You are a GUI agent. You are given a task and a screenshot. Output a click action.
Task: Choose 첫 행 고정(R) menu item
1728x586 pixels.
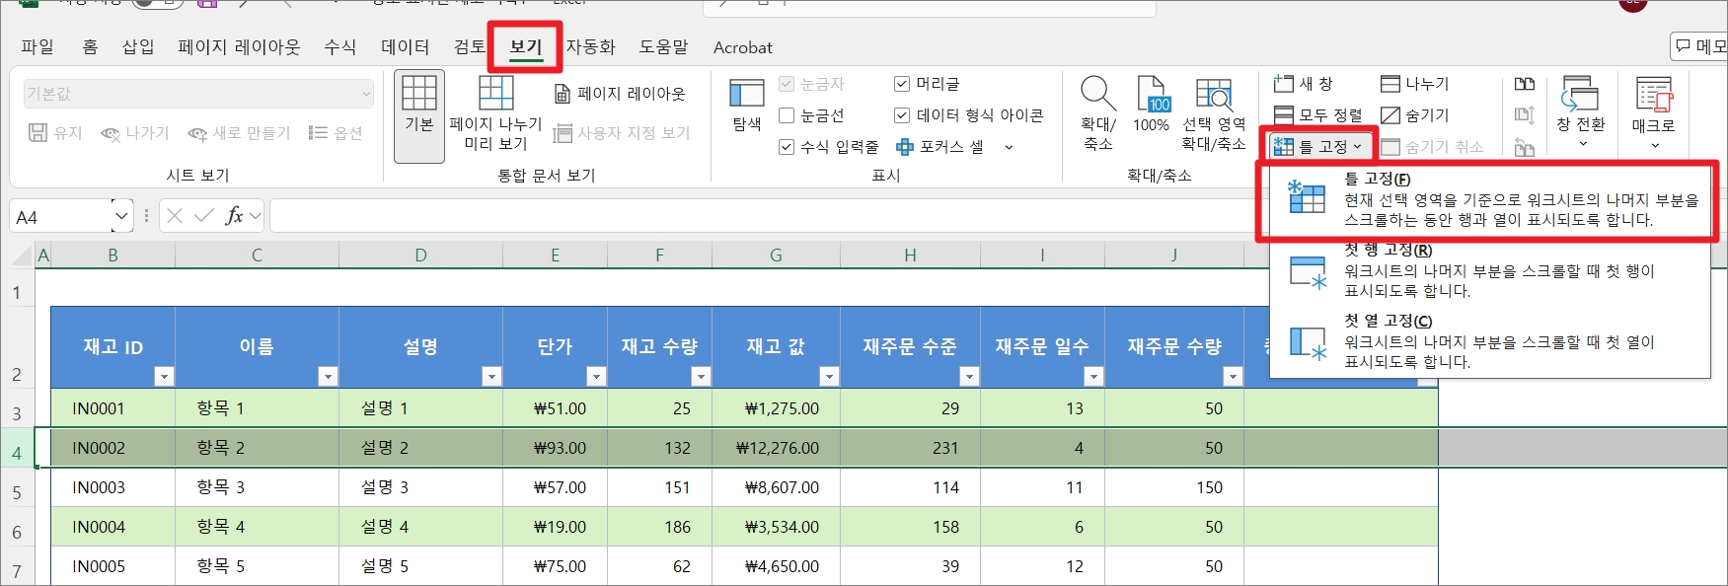point(1490,270)
